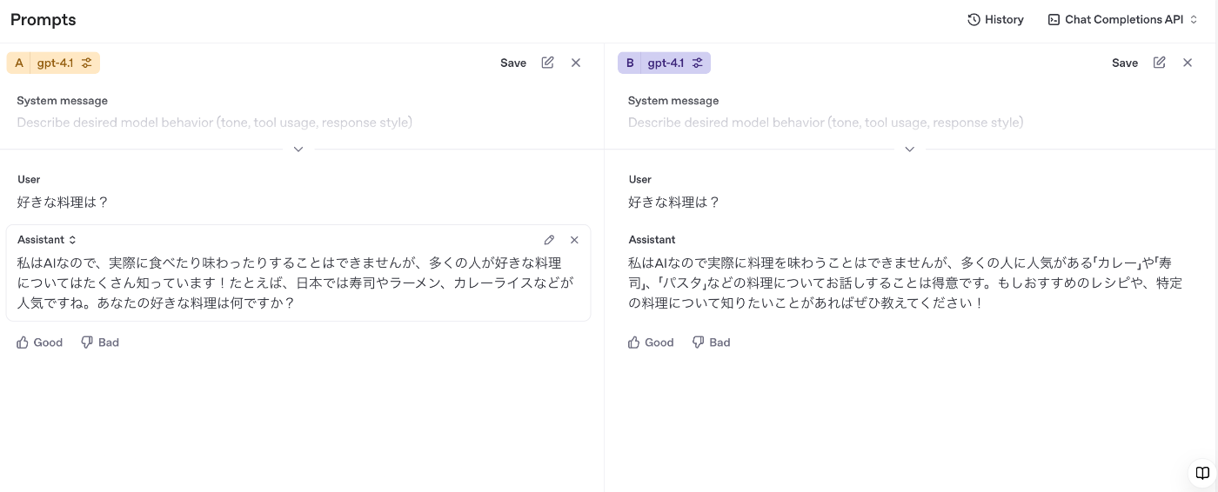Click user message '好きな料理は？' in prompt B
The image size is (1218, 492).
(x=674, y=203)
